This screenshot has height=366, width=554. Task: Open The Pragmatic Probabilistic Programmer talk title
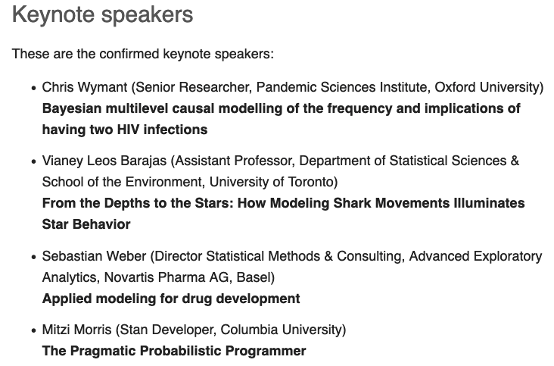pyautogui.click(x=174, y=350)
